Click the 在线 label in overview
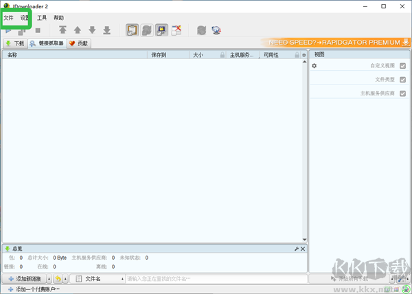The width and height of the screenshot is (412, 294). pyautogui.click(x=43, y=267)
